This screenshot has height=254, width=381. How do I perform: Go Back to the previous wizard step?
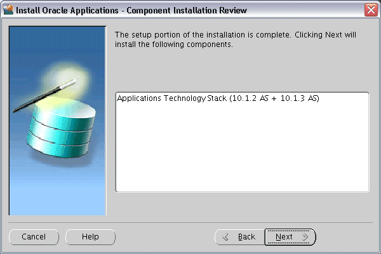point(240,237)
